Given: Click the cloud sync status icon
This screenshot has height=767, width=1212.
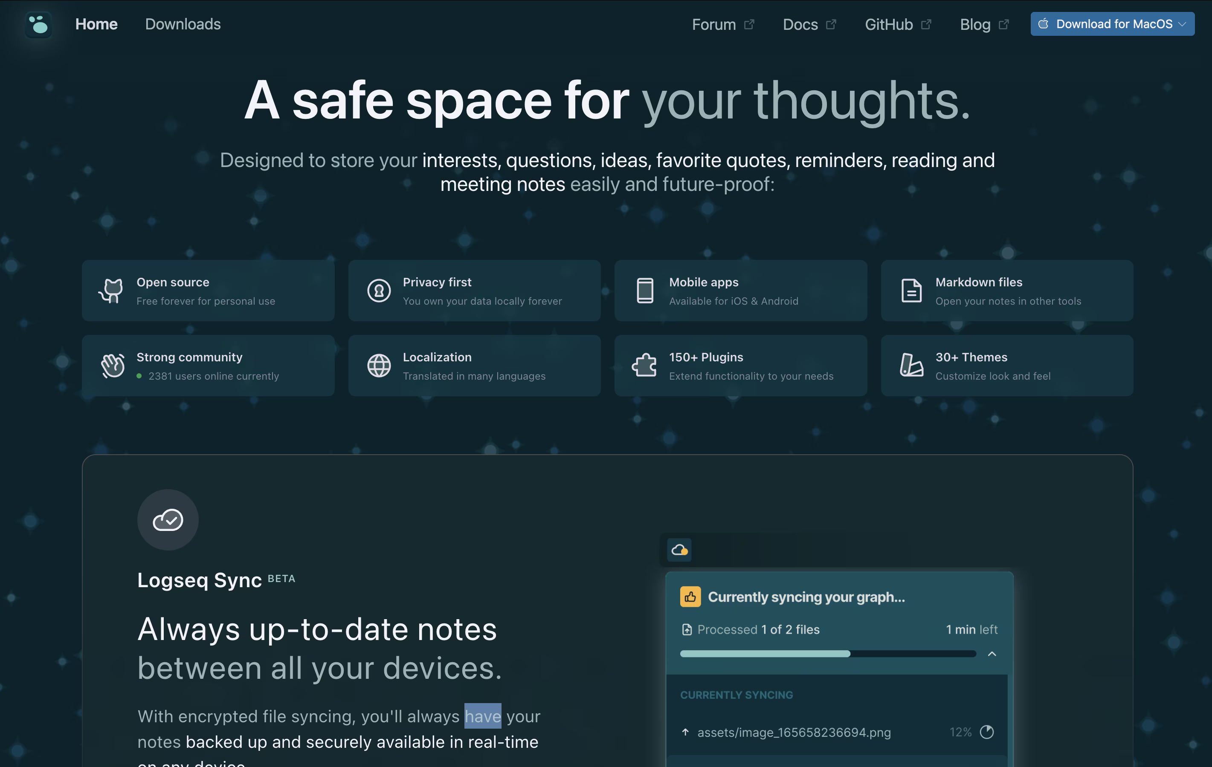Looking at the screenshot, I should pyautogui.click(x=679, y=550).
